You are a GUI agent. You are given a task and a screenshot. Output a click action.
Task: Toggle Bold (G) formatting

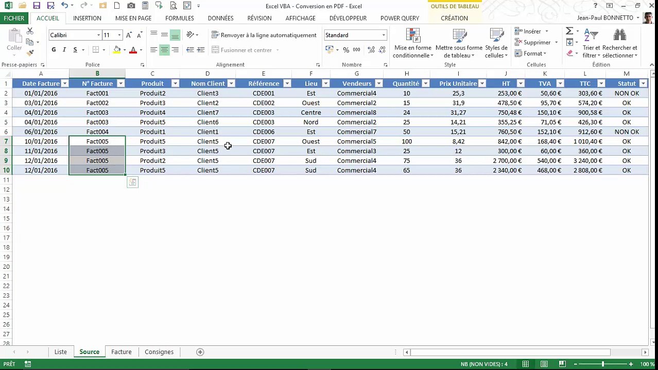coord(54,50)
